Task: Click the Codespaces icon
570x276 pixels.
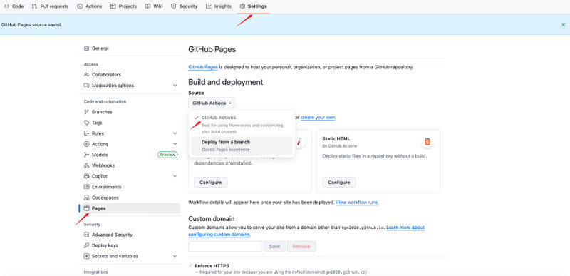Action: click(x=86, y=198)
